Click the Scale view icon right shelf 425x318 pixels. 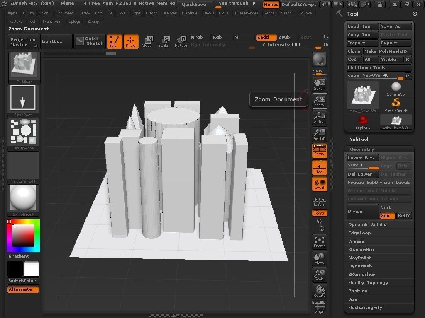pos(319,275)
